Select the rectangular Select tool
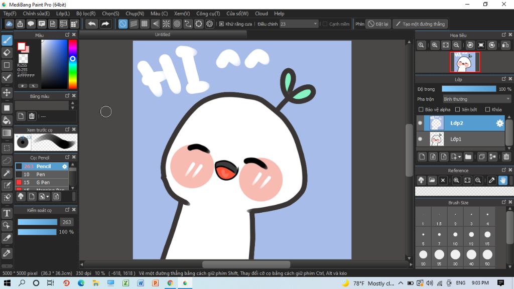The height and width of the screenshot is (289, 514). click(x=7, y=148)
